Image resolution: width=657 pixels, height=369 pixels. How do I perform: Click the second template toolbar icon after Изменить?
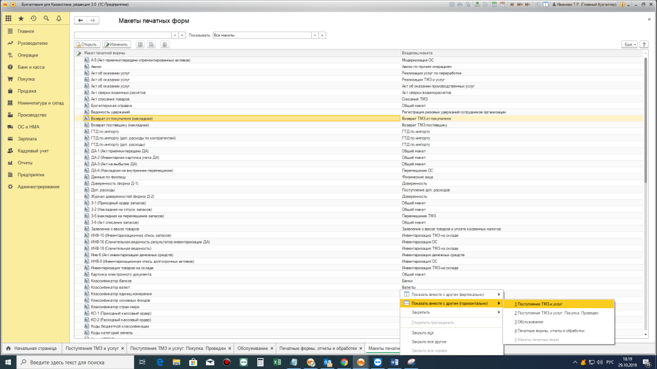click(151, 44)
